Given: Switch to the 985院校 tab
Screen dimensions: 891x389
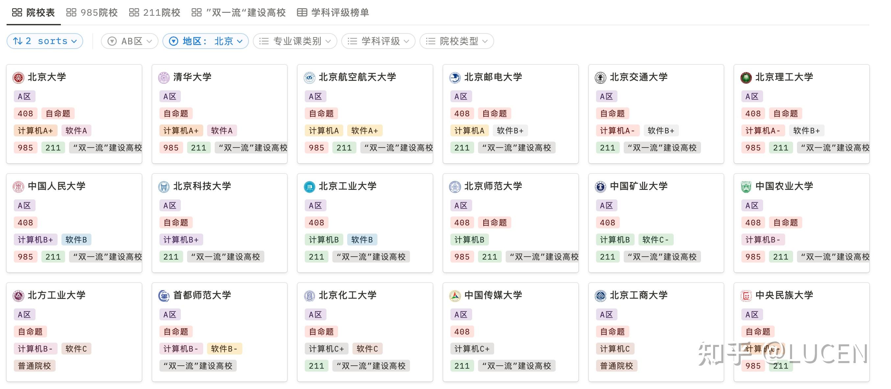Looking at the screenshot, I should pyautogui.click(x=92, y=13).
